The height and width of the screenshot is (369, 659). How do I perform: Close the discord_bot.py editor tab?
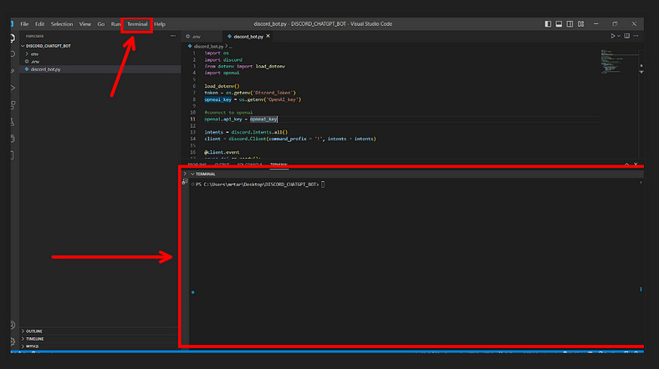268,36
